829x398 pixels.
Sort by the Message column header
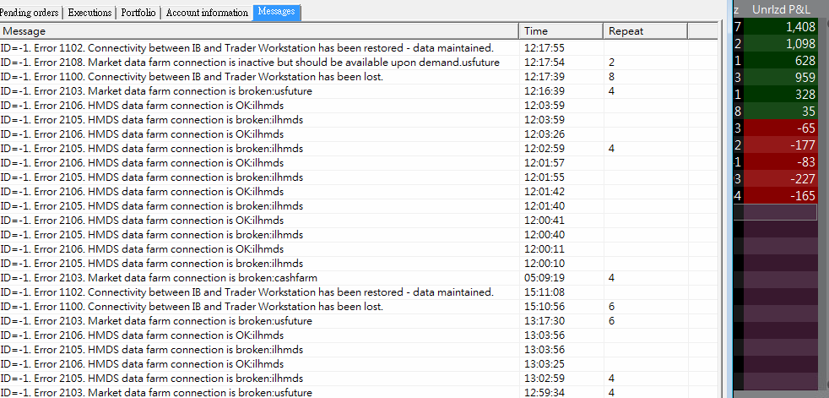pos(259,31)
